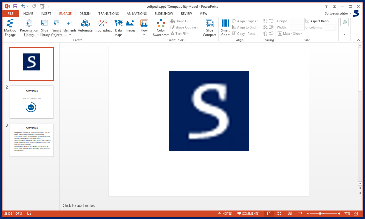
Task: Open the Shape Outline dropdown
Action: [x=184, y=27]
